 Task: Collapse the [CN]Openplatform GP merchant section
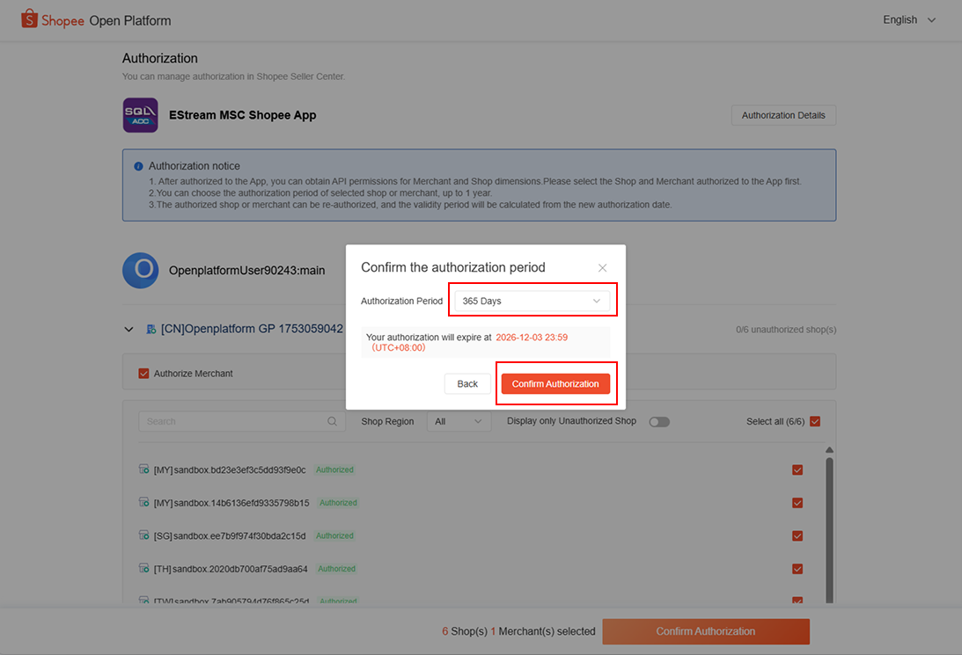[129, 328]
